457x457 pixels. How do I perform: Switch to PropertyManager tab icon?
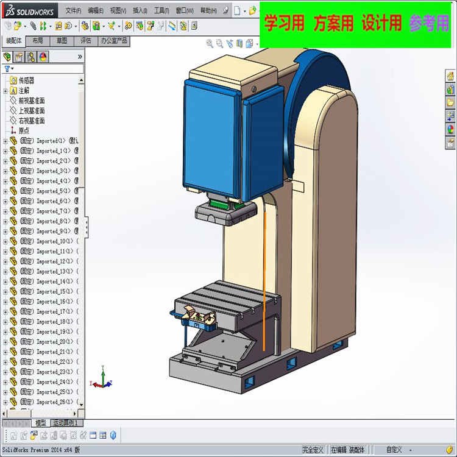point(19,57)
